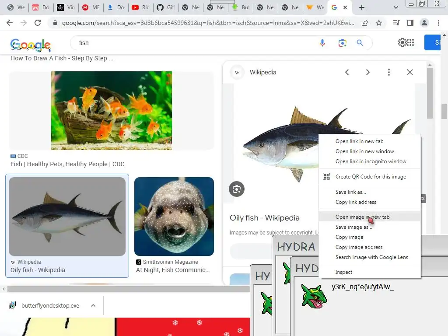Select Copy image from the context menu

point(370,237)
